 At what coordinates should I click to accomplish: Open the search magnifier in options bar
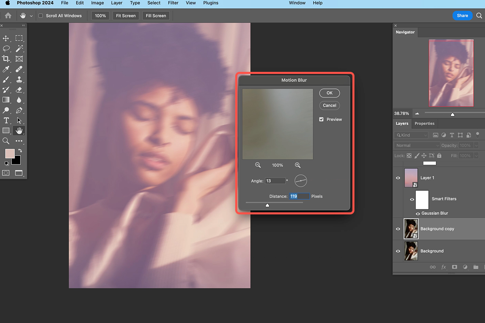click(479, 16)
